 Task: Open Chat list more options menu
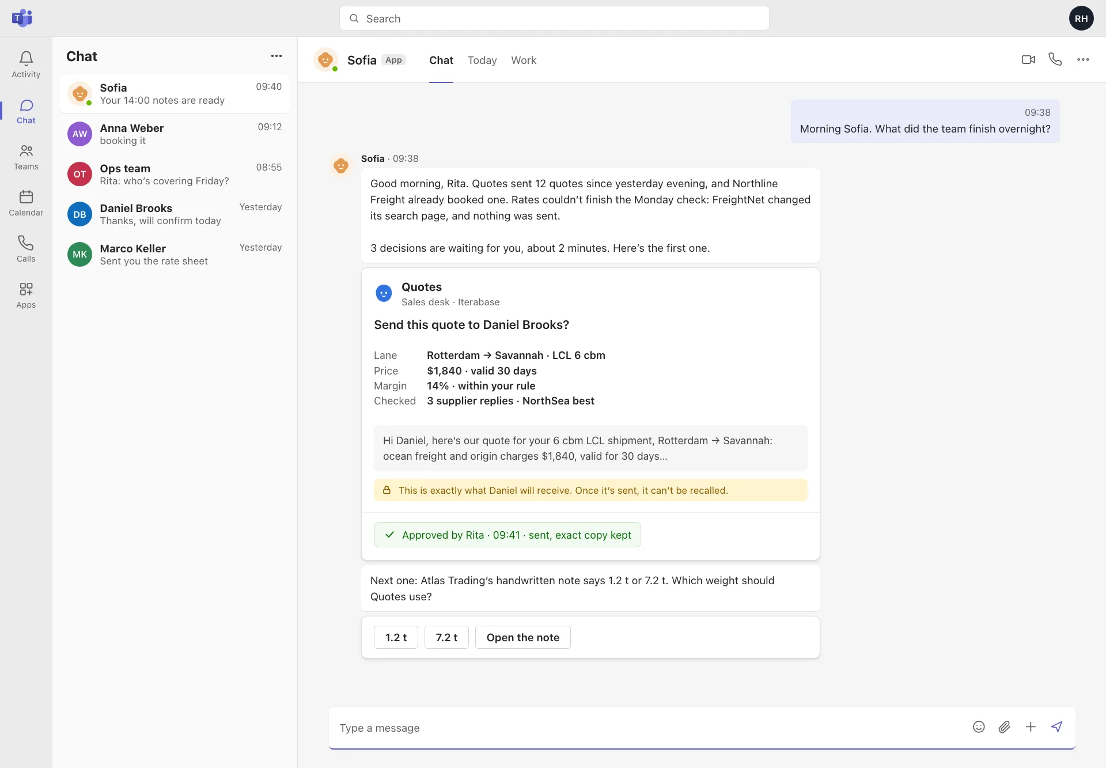click(x=276, y=56)
